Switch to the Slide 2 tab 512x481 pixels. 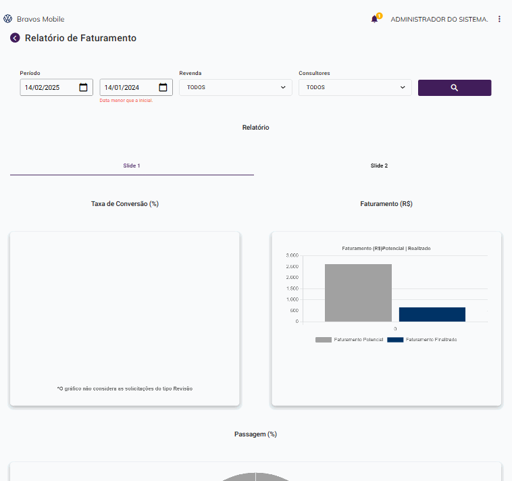click(x=379, y=166)
